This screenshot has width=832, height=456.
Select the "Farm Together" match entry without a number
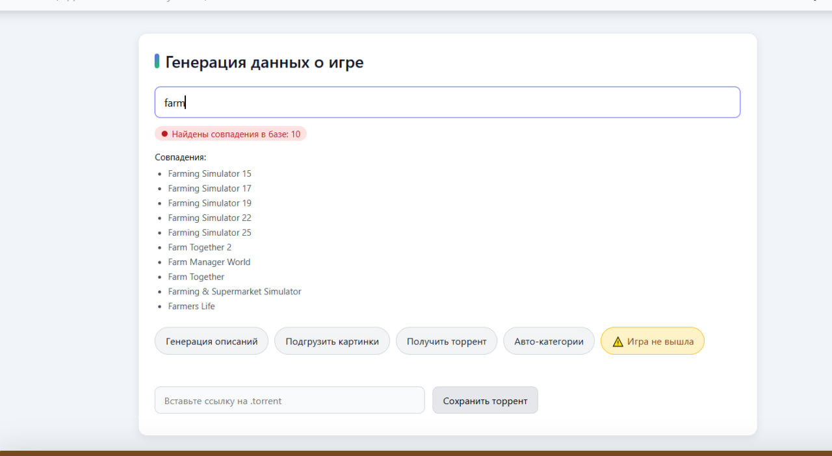click(x=196, y=277)
